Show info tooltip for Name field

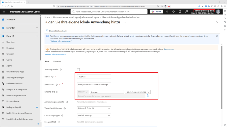click(x=52, y=77)
